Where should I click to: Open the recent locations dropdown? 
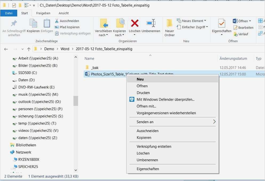point(22,49)
